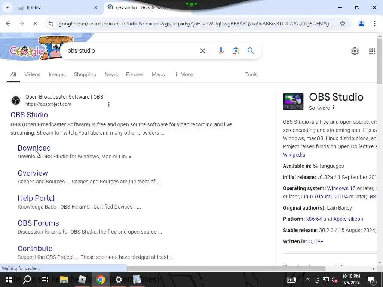Select the News search tab
383x287 pixels.
pos(111,74)
